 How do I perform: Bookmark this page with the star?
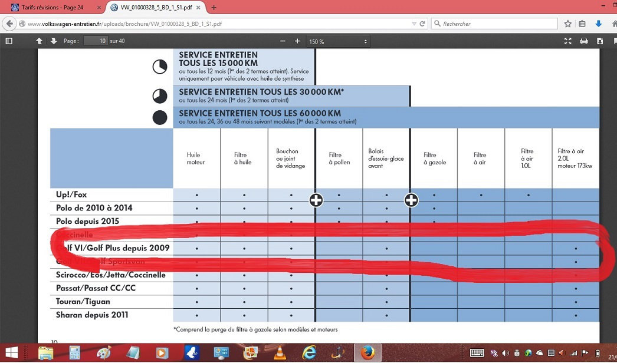point(568,24)
